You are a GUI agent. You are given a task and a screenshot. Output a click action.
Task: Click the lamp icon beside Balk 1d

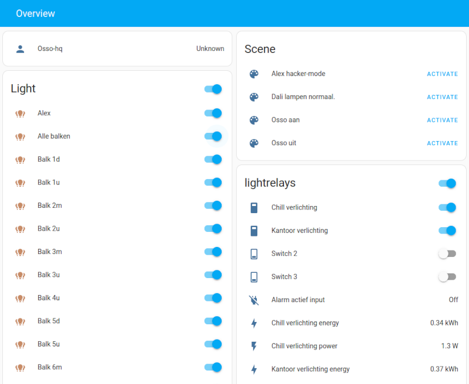(x=20, y=159)
